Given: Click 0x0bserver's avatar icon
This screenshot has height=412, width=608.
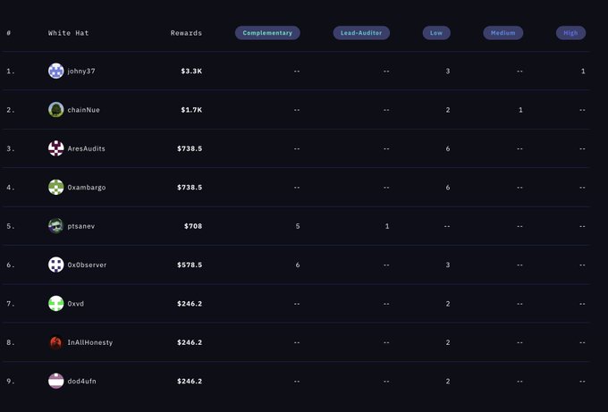Looking at the screenshot, I should click(x=55, y=265).
